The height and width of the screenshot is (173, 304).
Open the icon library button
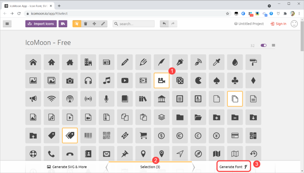(63, 24)
